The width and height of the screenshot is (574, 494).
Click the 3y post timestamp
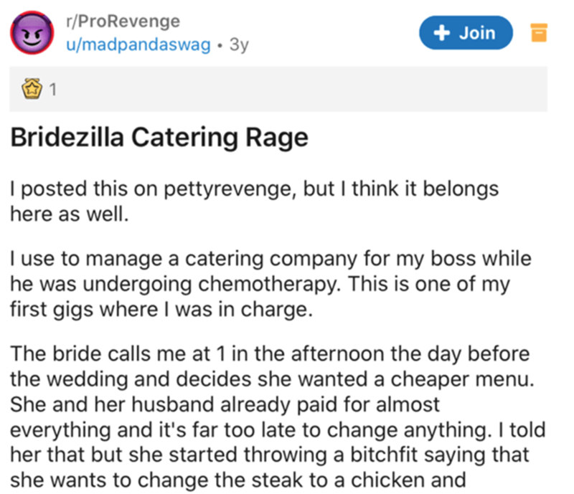tap(238, 46)
